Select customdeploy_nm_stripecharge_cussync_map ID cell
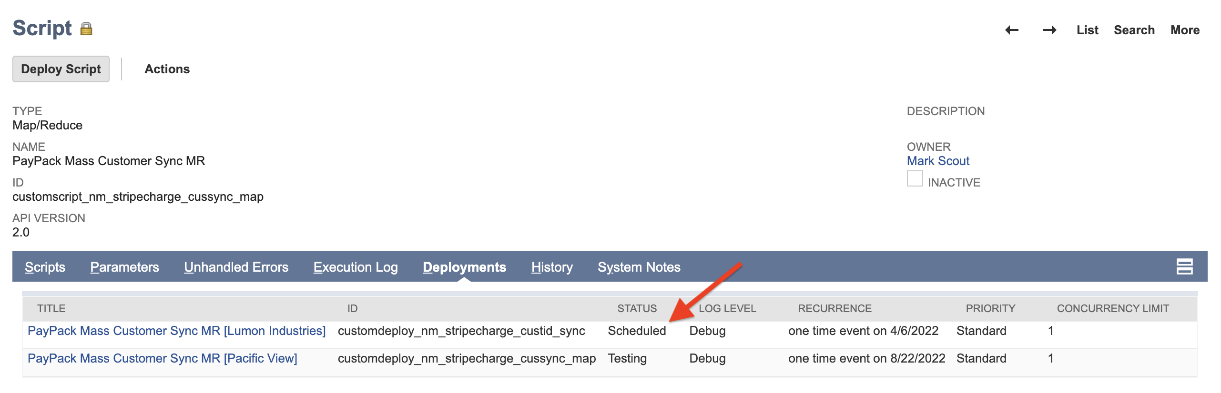 (x=467, y=358)
